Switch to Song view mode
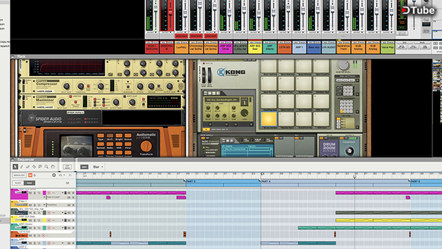This screenshot has height=249, width=442. click(29, 183)
